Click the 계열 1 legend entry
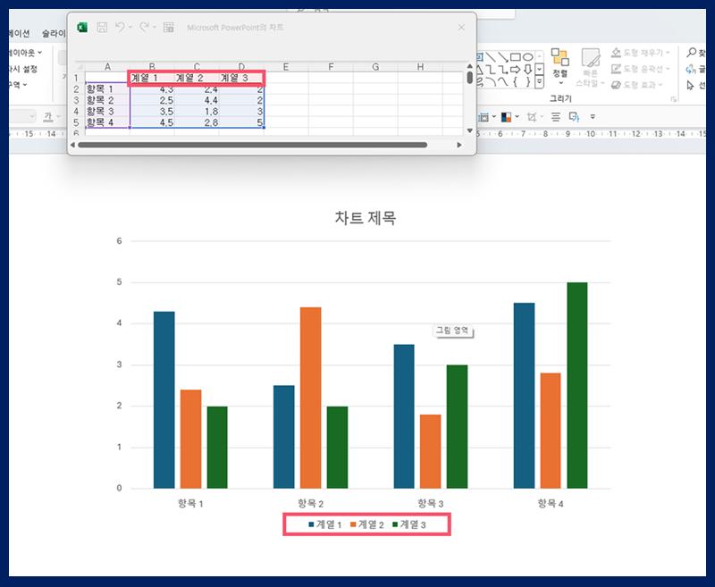This screenshot has width=715, height=587. (x=324, y=524)
